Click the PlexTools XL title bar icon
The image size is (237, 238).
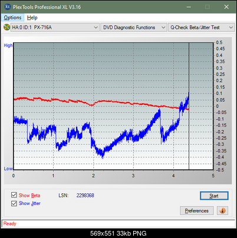[x=7, y=7]
